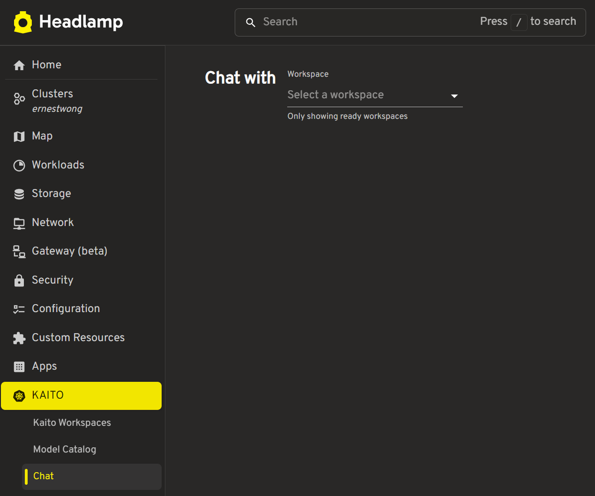595x496 pixels.
Task: Open Storage in the sidebar
Action: [x=81, y=194]
